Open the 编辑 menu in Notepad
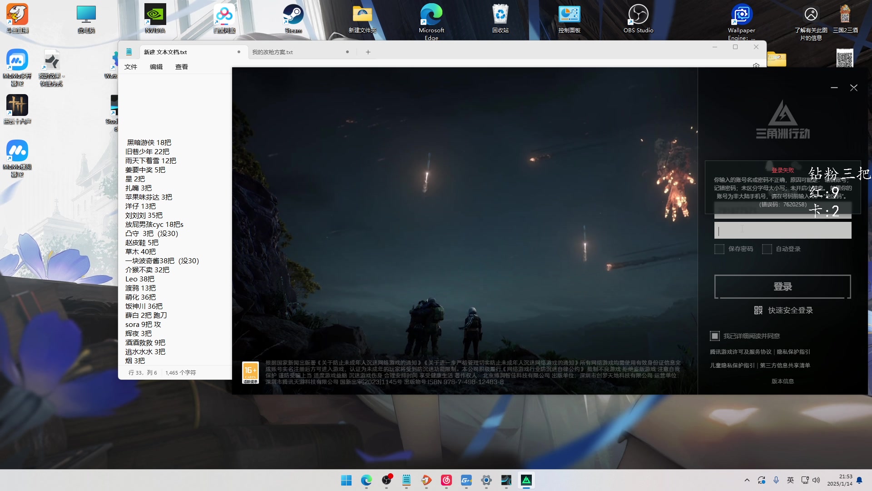Image resolution: width=872 pixels, height=491 pixels. pyautogui.click(x=156, y=67)
